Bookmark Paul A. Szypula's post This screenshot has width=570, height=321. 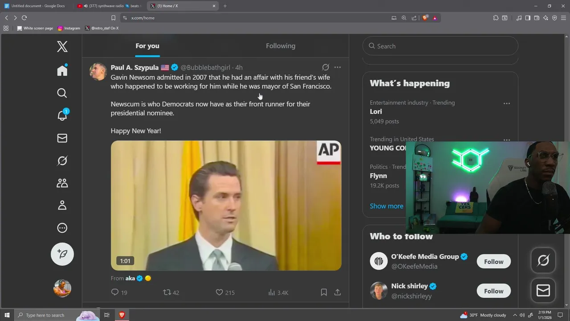pos(324,292)
